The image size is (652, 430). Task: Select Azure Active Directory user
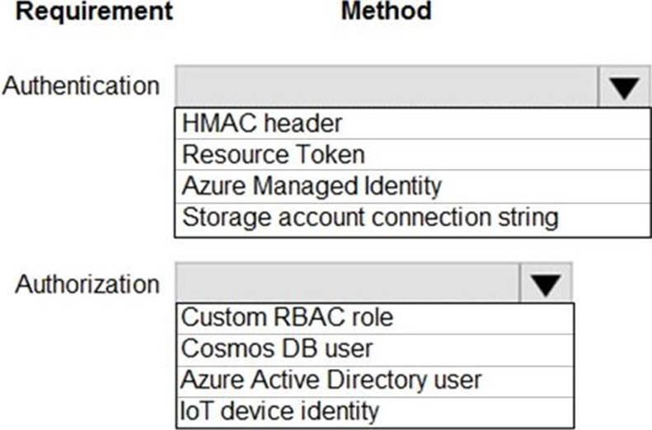(331, 380)
